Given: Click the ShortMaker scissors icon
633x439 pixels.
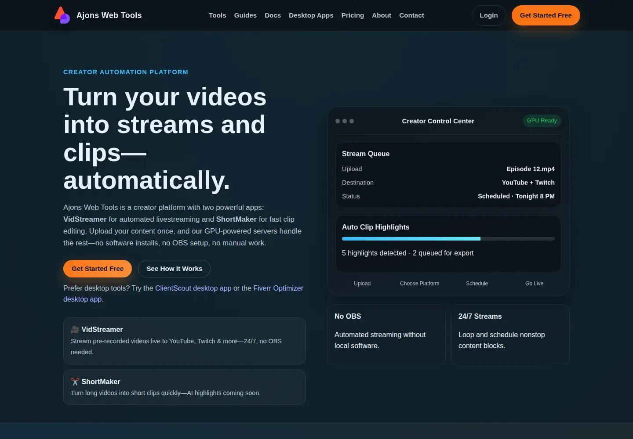Looking at the screenshot, I should [x=75, y=381].
